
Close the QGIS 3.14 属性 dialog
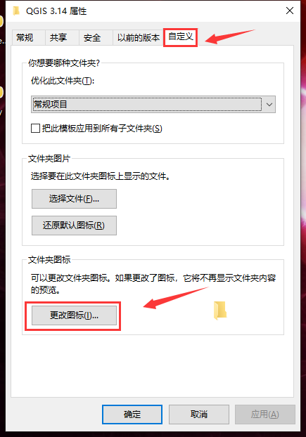coord(290,11)
